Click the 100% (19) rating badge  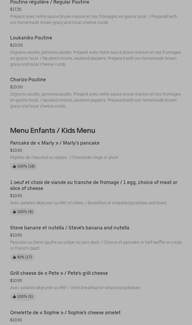point(24,166)
